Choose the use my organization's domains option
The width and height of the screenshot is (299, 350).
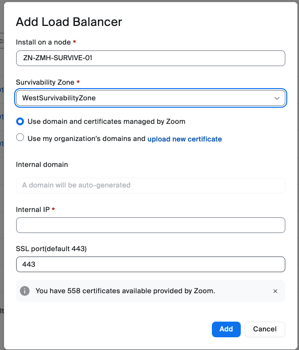pyautogui.click(x=20, y=138)
